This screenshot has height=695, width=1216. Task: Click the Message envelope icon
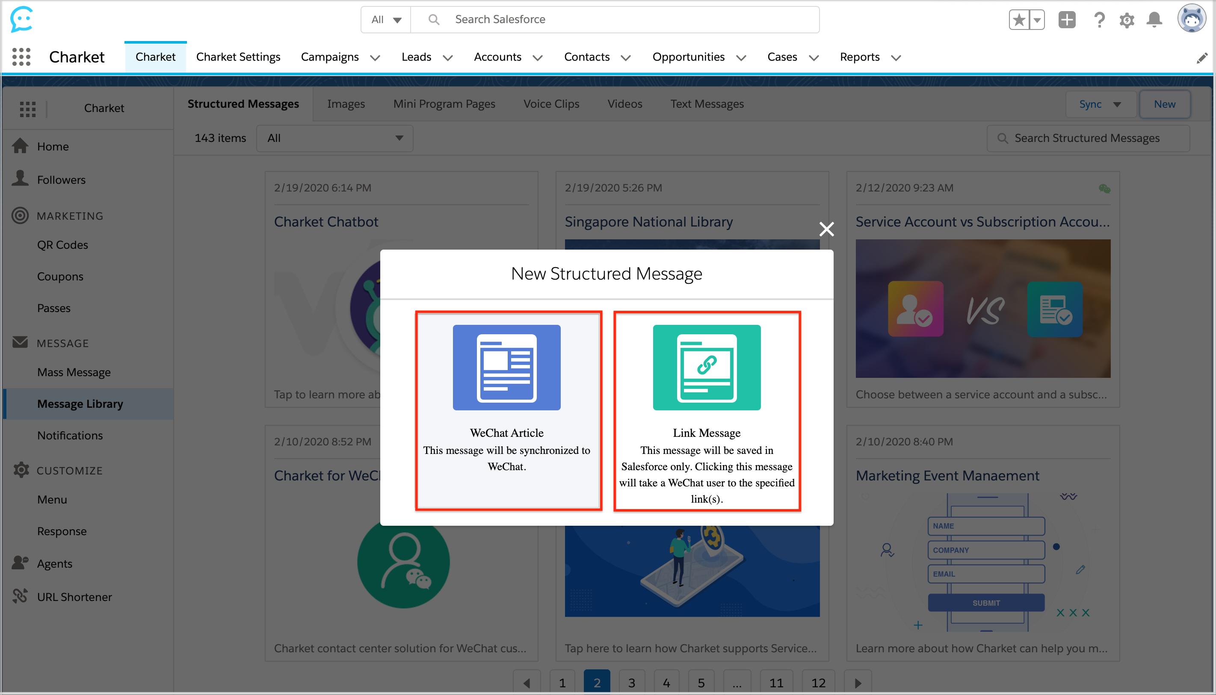20,342
